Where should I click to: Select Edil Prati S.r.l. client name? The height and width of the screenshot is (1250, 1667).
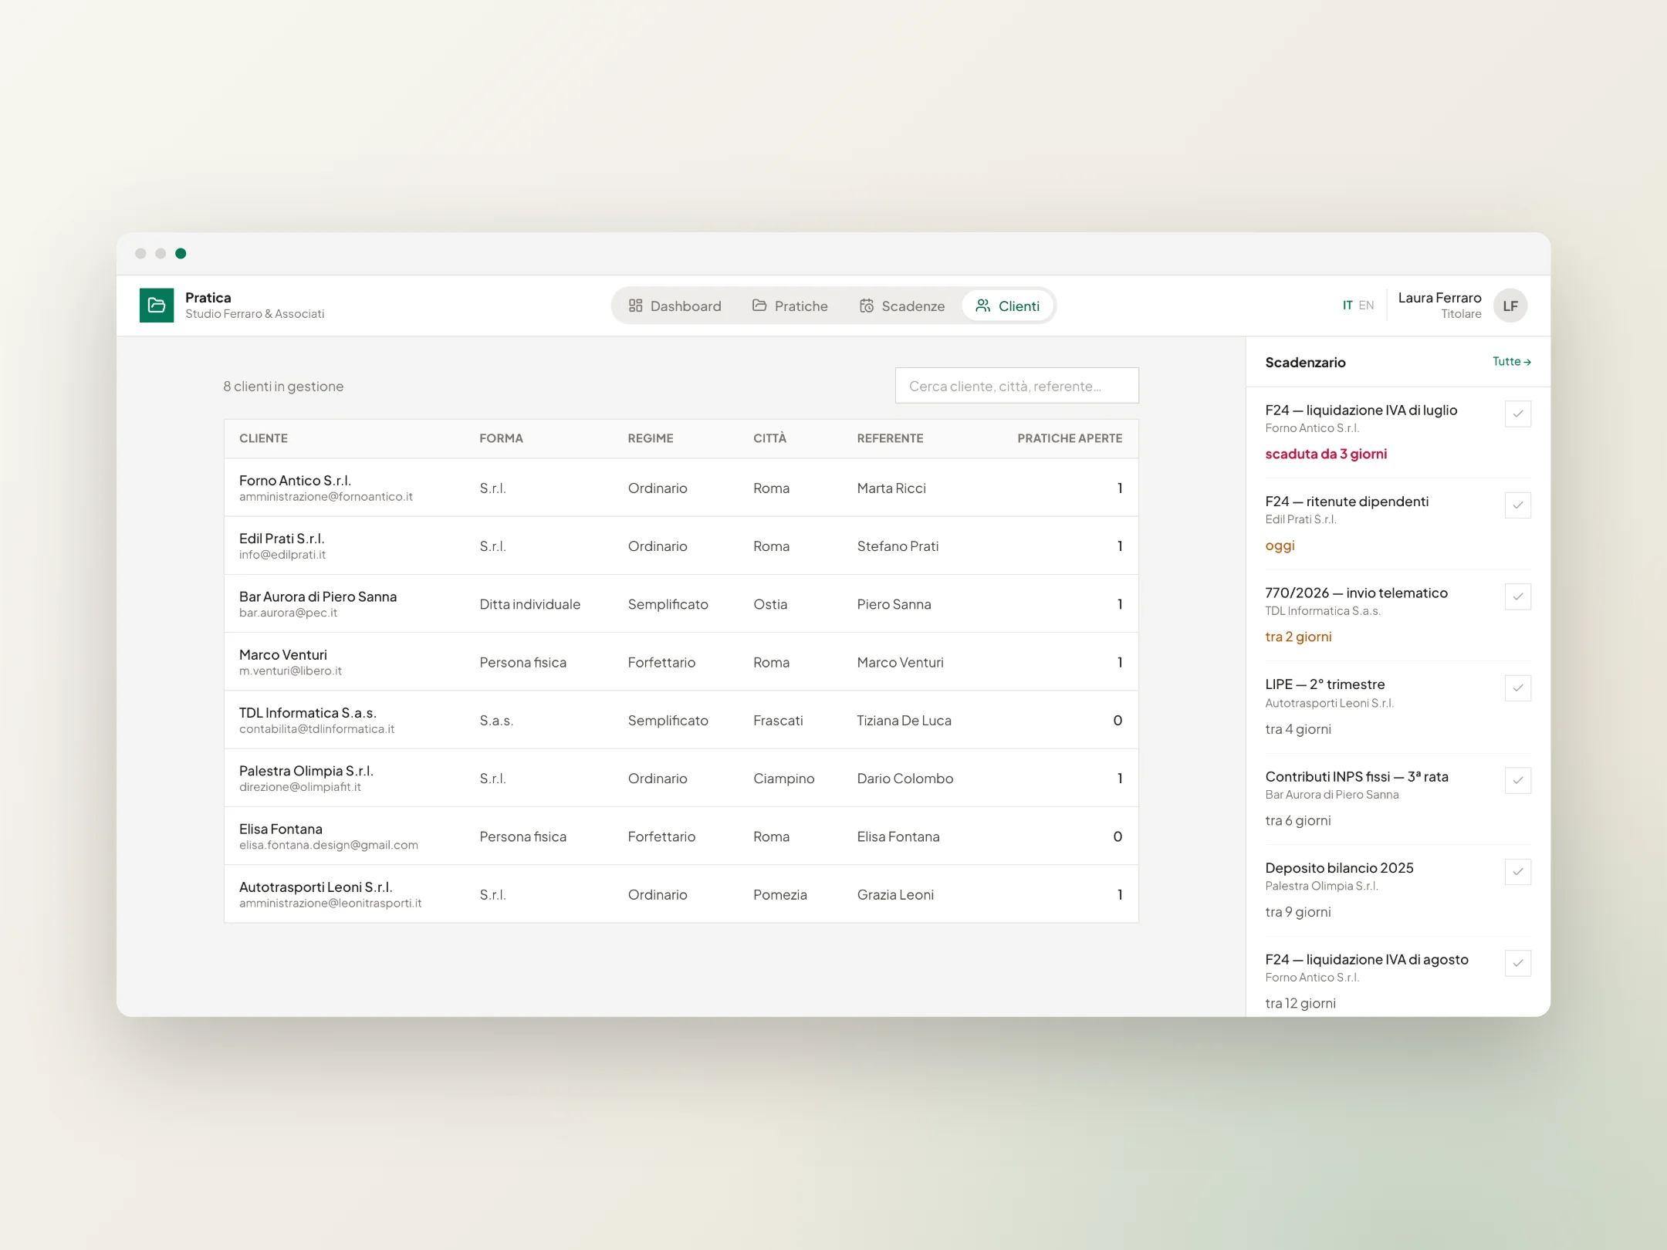(x=282, y=539)
